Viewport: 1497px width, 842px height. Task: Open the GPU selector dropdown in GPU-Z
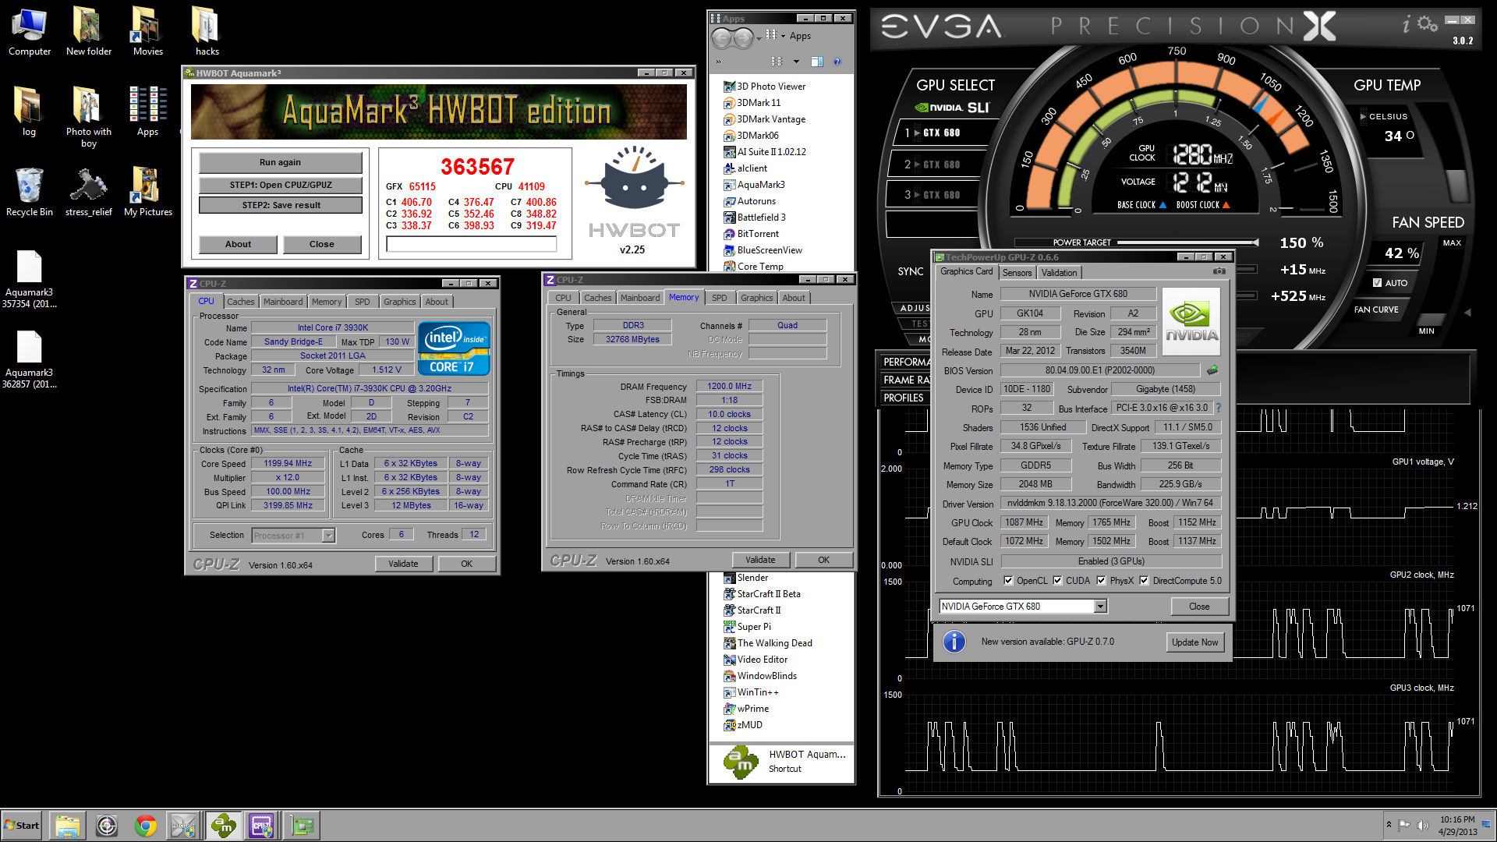pos(1100,607)
